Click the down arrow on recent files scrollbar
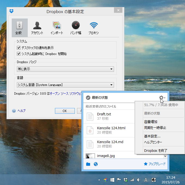The width and height of the screenshot is (185, 185). [x=165, y=156]
